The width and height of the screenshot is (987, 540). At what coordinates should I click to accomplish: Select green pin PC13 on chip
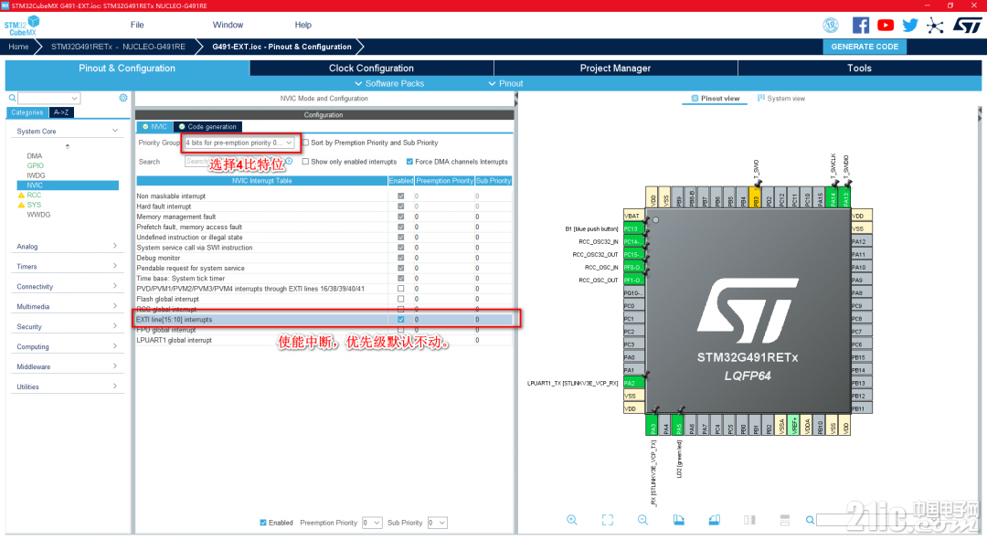point(633,229)
